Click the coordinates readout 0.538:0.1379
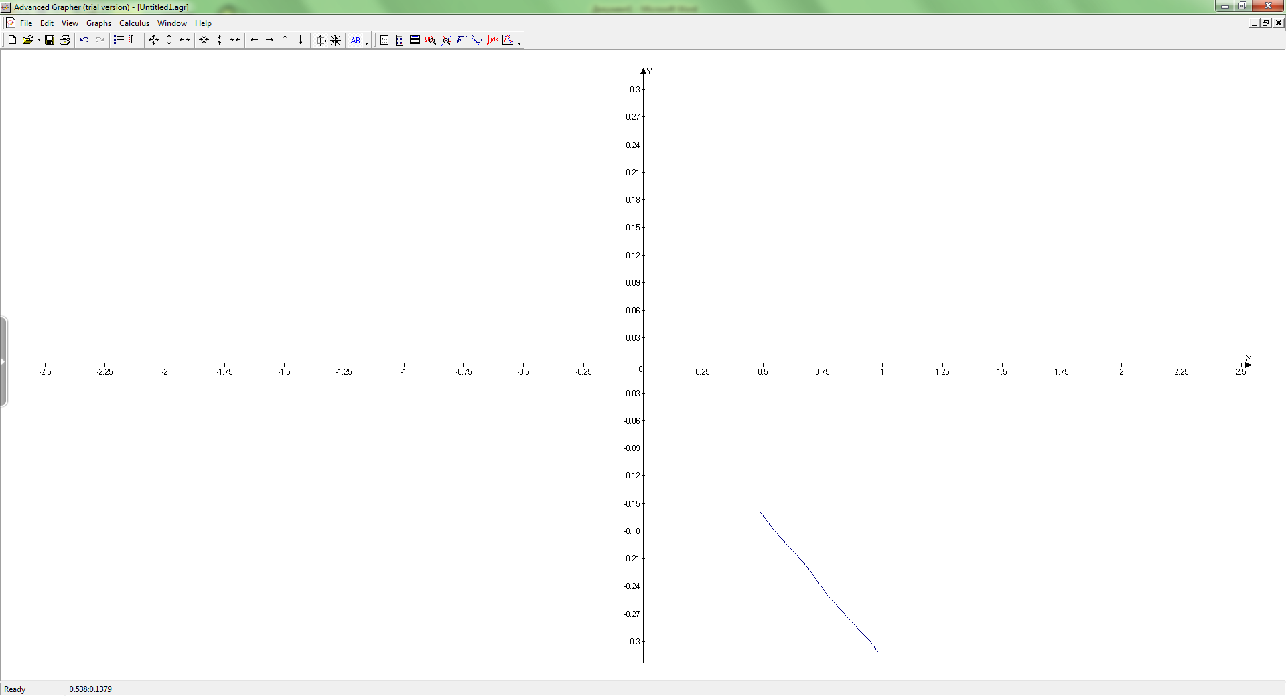This screenshot has height=696, width=1286. coord(90,689)
